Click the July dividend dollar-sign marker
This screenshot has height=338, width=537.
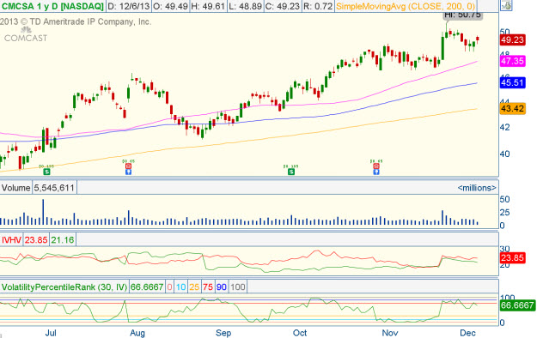[x=46, y=172]
